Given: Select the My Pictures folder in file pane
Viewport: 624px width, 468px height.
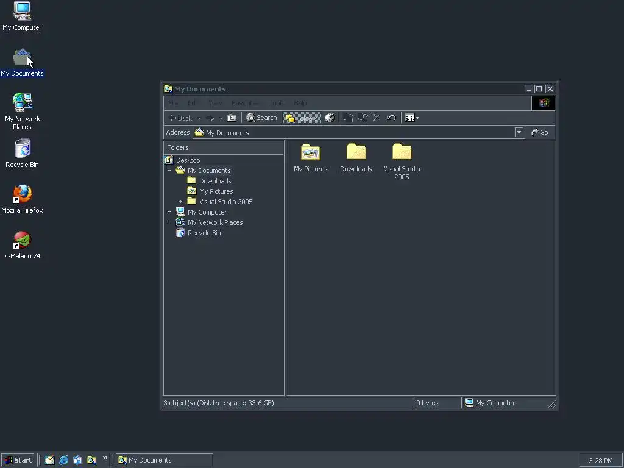Looking at the screenshot, I should click(310, 158).
